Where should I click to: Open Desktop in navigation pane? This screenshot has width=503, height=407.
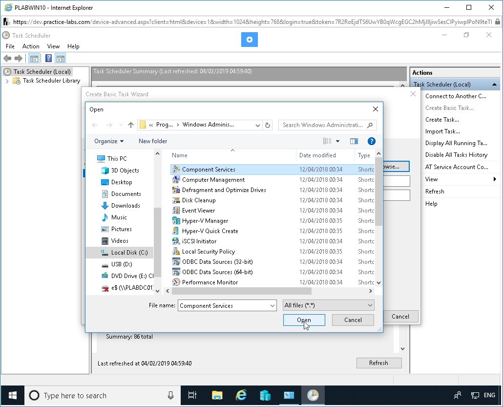point(116,182)
